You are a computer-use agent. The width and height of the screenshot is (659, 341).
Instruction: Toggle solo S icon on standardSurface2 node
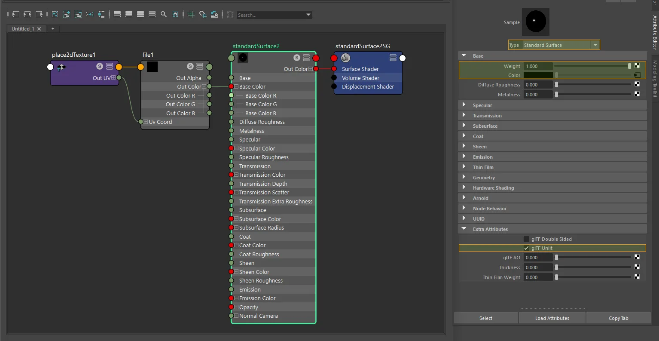pyautogui.click(x=297, y=58)
